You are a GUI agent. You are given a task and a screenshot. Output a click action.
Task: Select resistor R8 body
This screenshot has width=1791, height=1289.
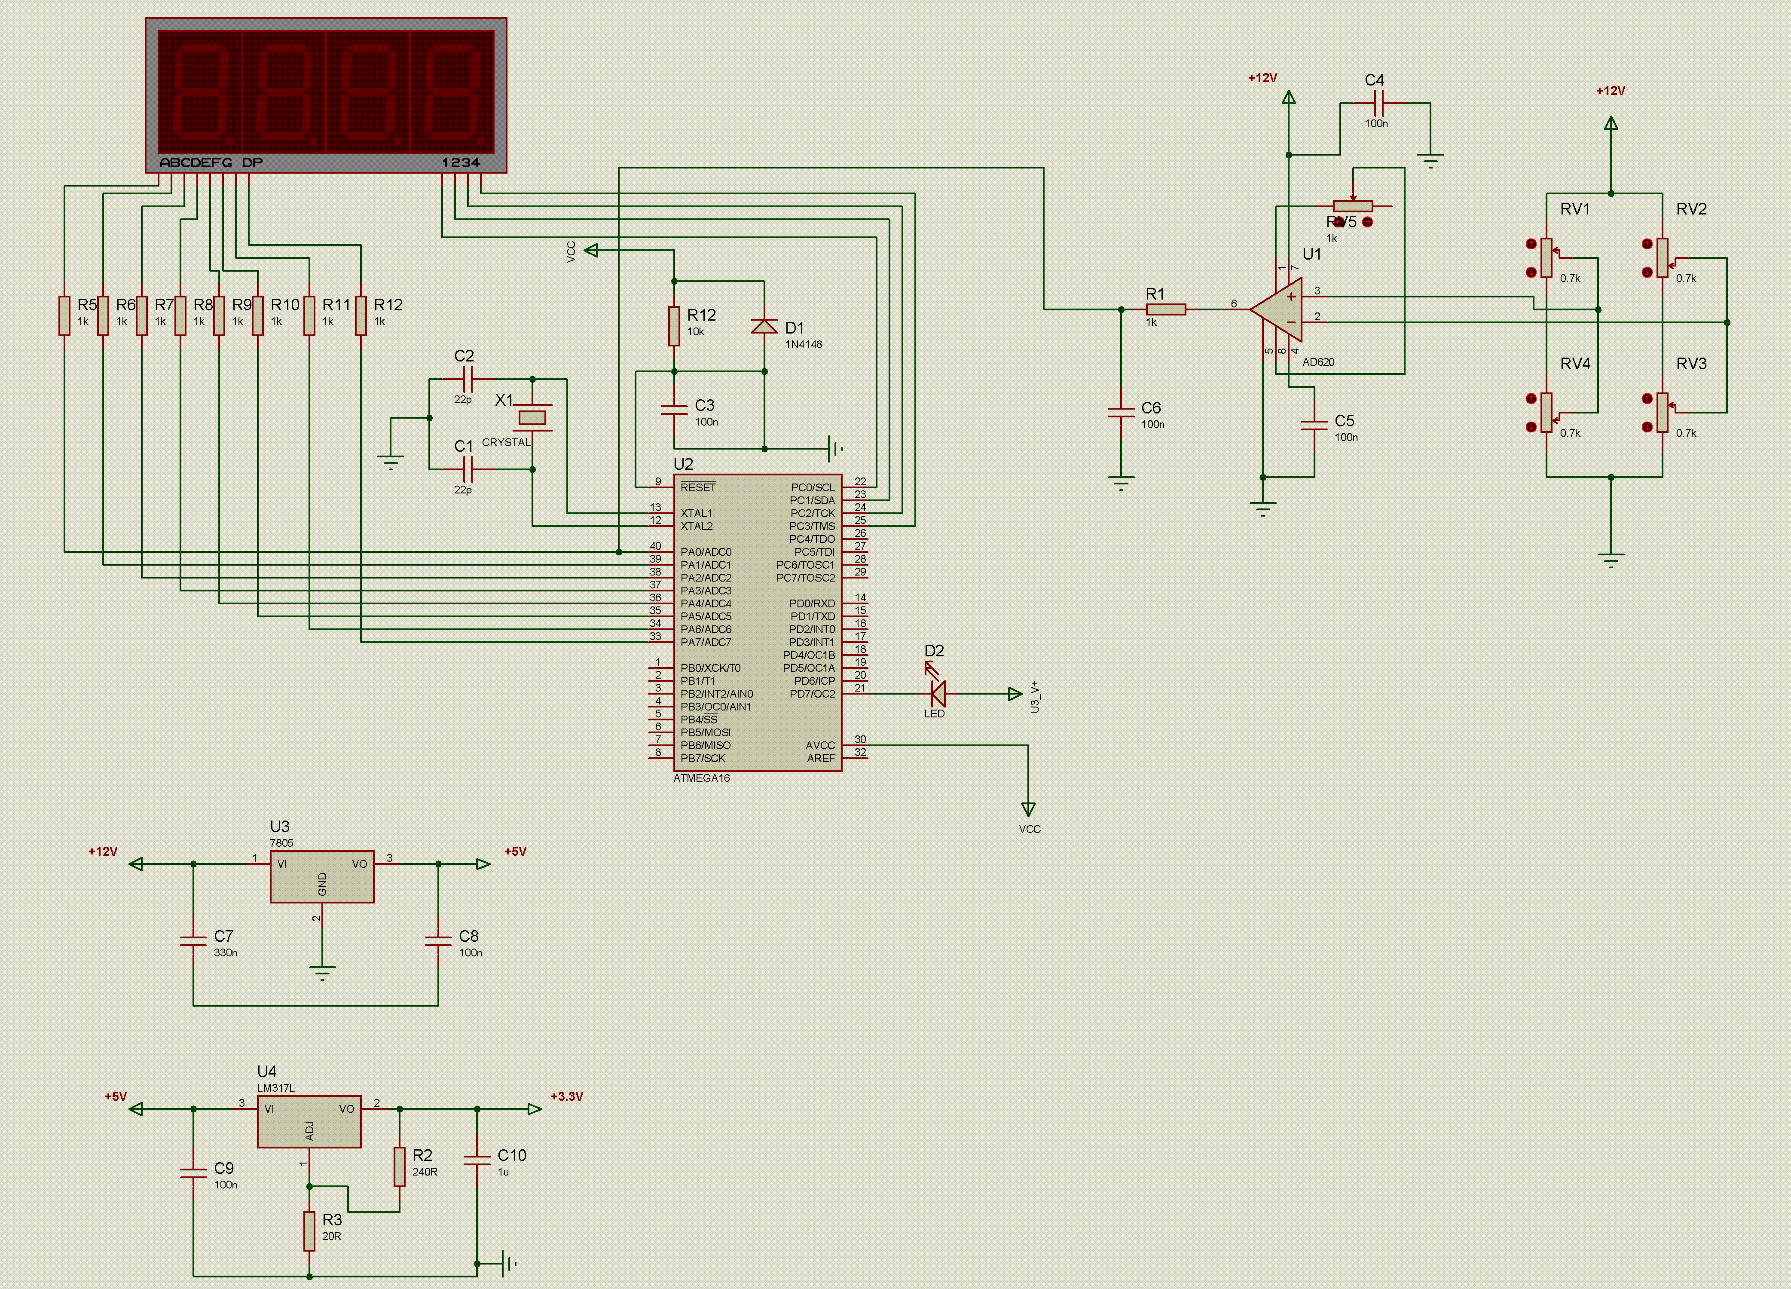point(180,315)
